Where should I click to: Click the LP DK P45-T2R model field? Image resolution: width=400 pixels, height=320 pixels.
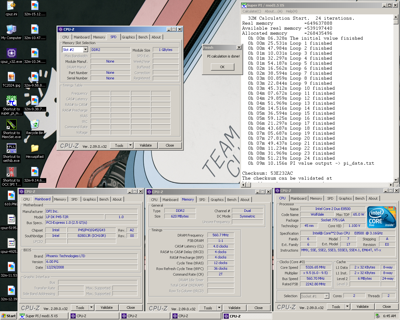(x=75, y=217)
